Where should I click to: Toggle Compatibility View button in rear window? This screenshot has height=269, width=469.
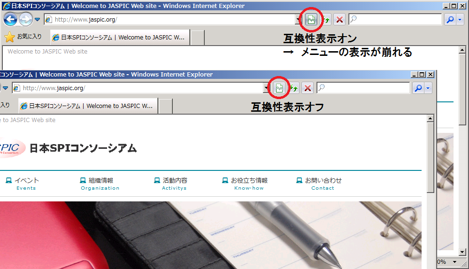coord(311,20)
